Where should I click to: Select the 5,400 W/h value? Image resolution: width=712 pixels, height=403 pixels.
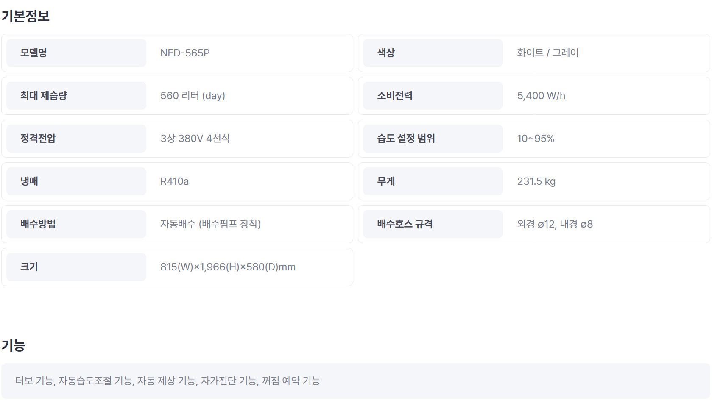click(541, 96)
